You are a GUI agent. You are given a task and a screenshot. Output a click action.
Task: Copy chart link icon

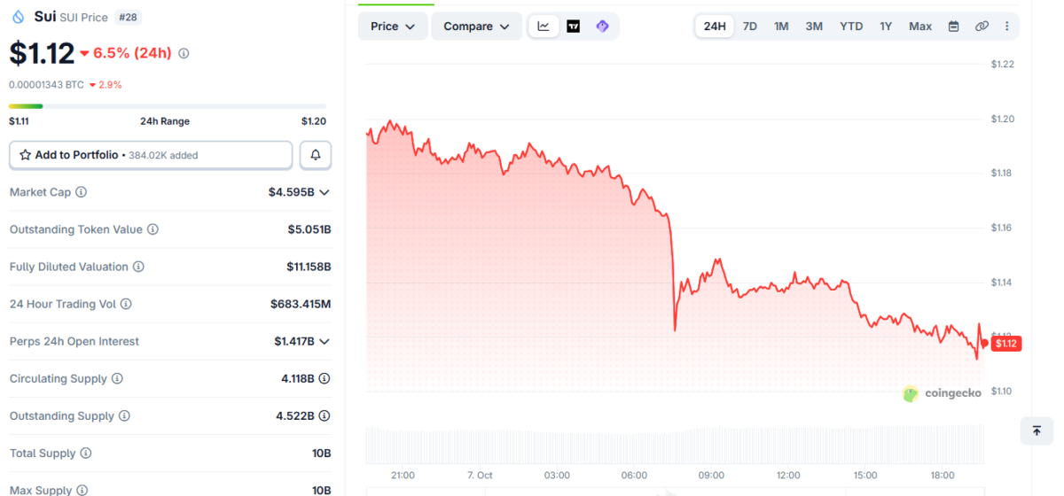coord(982,27)
